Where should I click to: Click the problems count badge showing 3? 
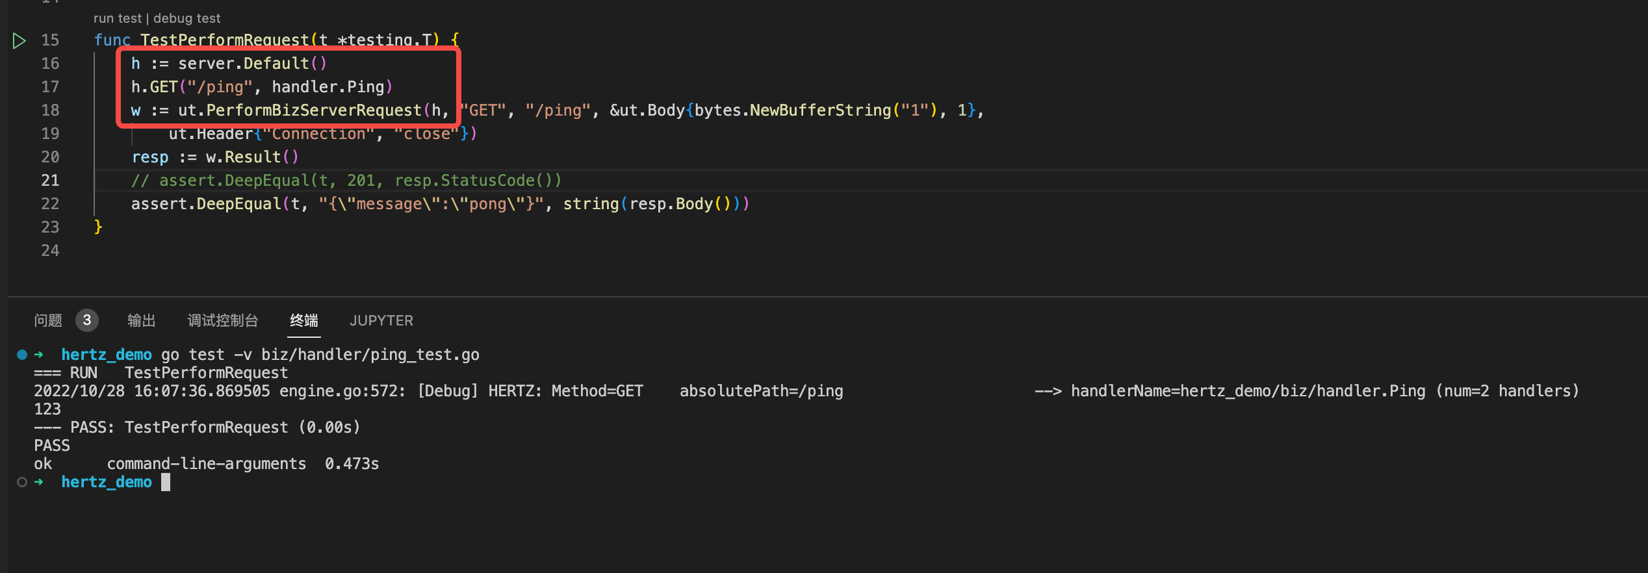coord(87,320)
